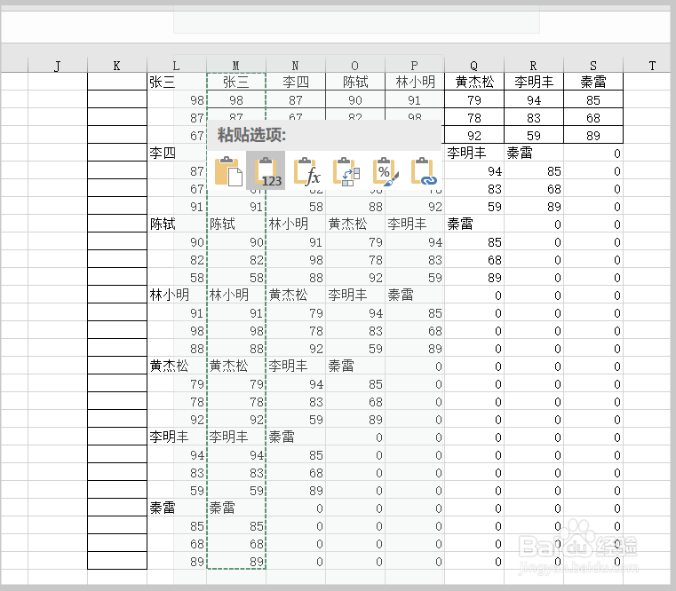Select the 85 cell in column S

click(x=593, y=99)
